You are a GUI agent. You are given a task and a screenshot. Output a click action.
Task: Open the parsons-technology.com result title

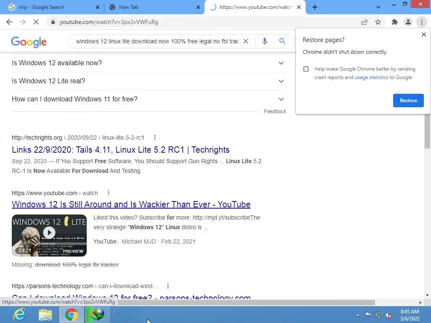[131, 297]
